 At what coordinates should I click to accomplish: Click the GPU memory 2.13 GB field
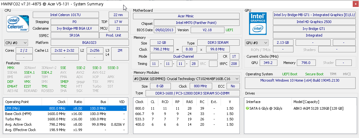coord(283,43)
